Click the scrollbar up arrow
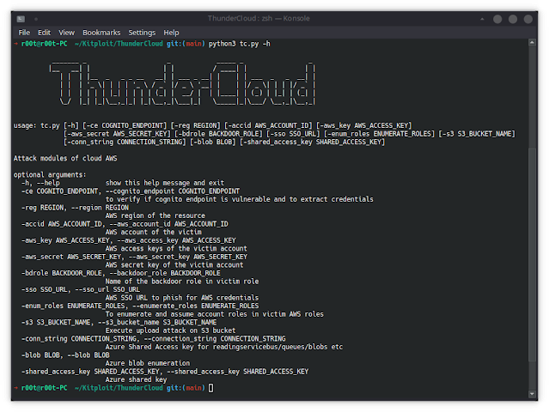The height and width of the screenshot is (412, 549). click(532, 42)
